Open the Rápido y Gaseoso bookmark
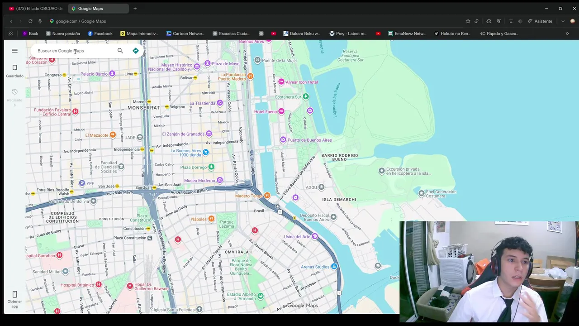Viewport: 579px width, 326px height. [499, 34]
